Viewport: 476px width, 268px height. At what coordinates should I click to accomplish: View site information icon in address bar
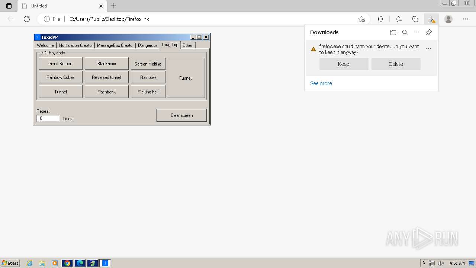click(x=47, y=19)
